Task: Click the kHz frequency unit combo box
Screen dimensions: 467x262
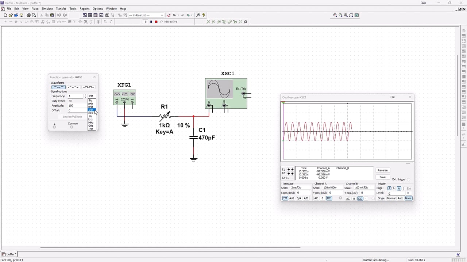Action: [x=92, y=96]
